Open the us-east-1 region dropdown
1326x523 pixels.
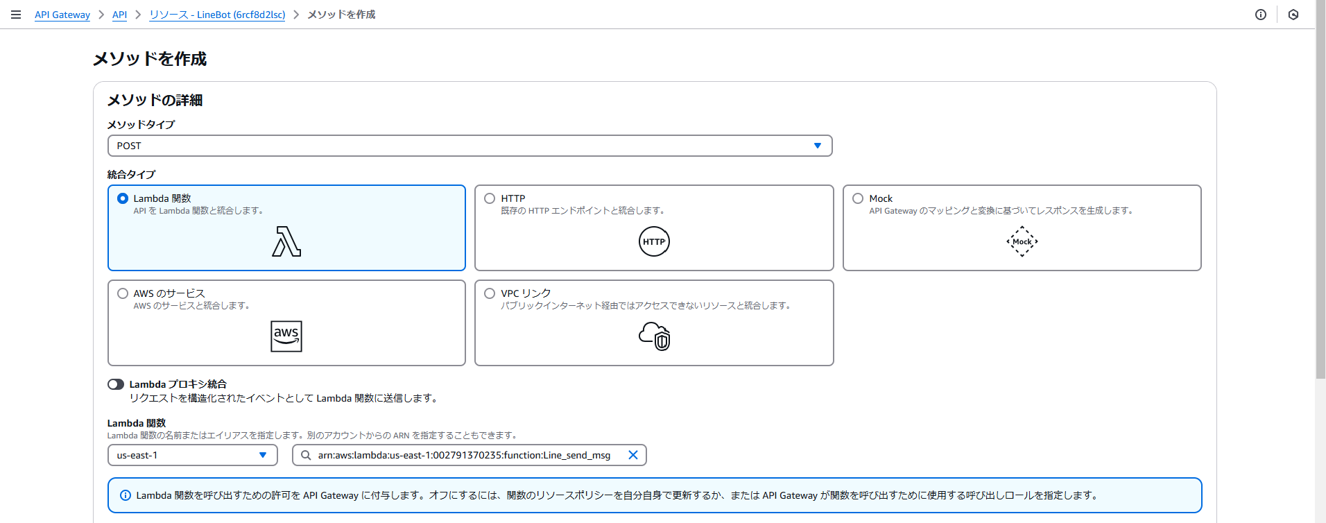point(193,455)
